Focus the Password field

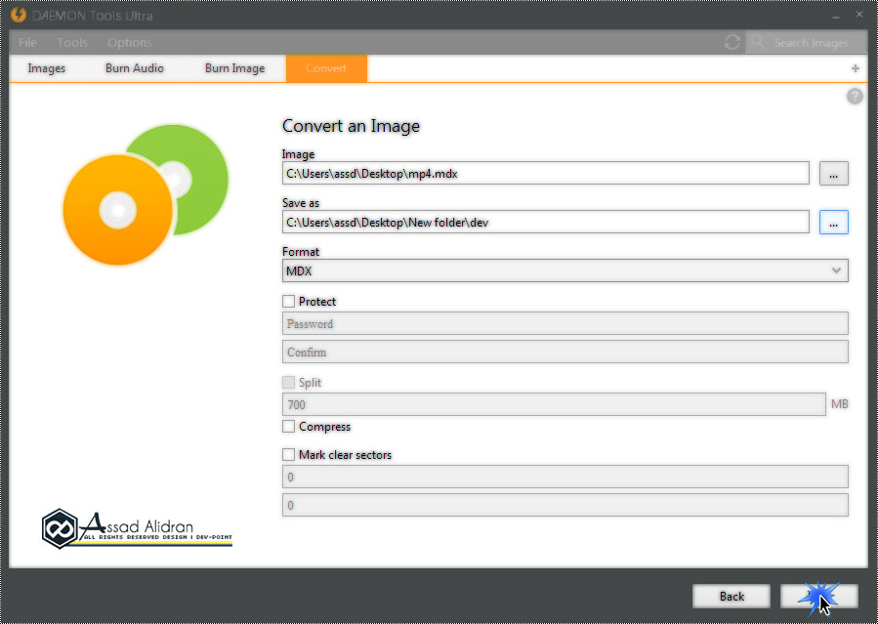[565, 324]
